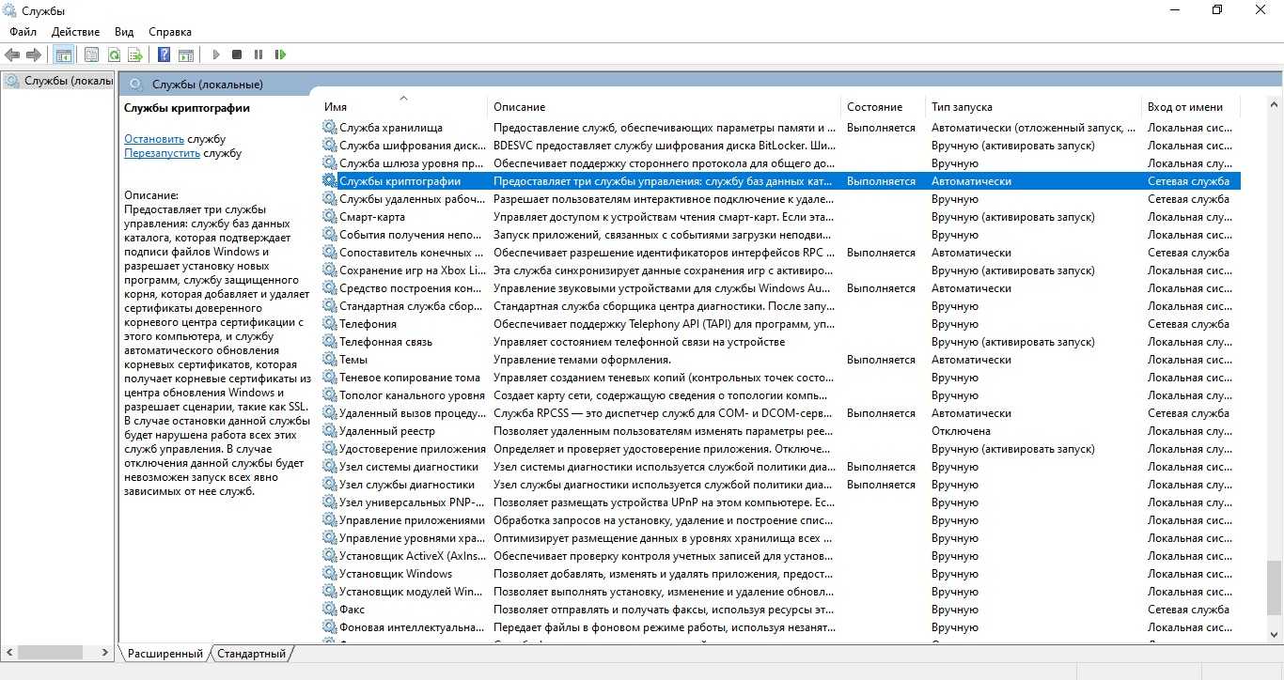Open Properties via toolbar icon
This screenshot has width=1284, height=680.
point(91,55)
